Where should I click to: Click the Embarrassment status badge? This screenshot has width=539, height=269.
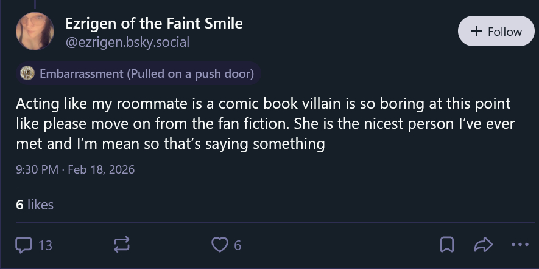coord(139,74)
